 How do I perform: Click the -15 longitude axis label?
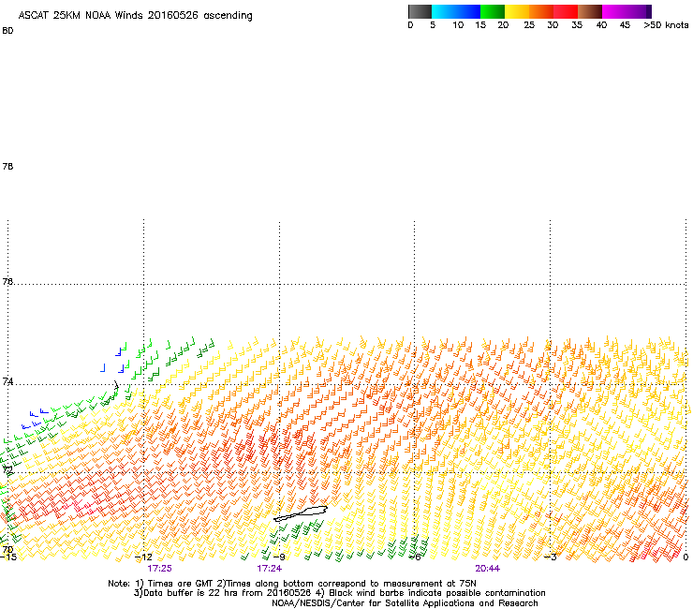point(7,557)
